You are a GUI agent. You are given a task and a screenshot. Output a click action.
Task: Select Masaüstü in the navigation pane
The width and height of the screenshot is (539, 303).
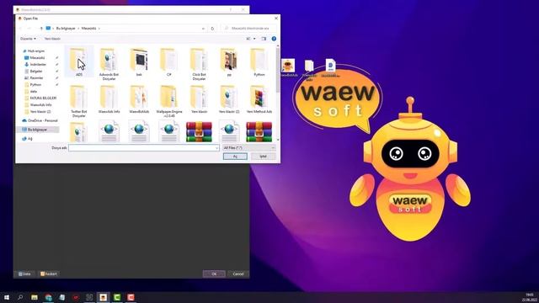pos(35,58)
